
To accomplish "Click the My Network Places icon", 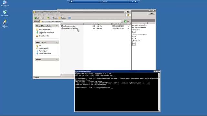I will coord(38,53).
